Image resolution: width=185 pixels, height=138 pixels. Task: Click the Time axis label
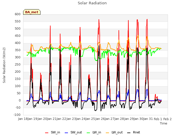(x=164, y=123)
